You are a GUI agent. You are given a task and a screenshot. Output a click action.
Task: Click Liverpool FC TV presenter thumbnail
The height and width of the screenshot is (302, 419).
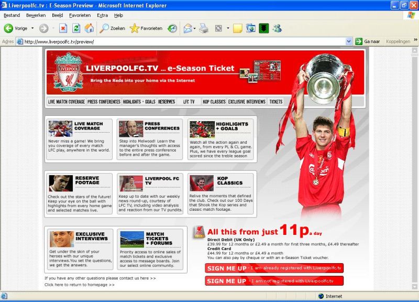pyautogui.click(x=131, y=184)
